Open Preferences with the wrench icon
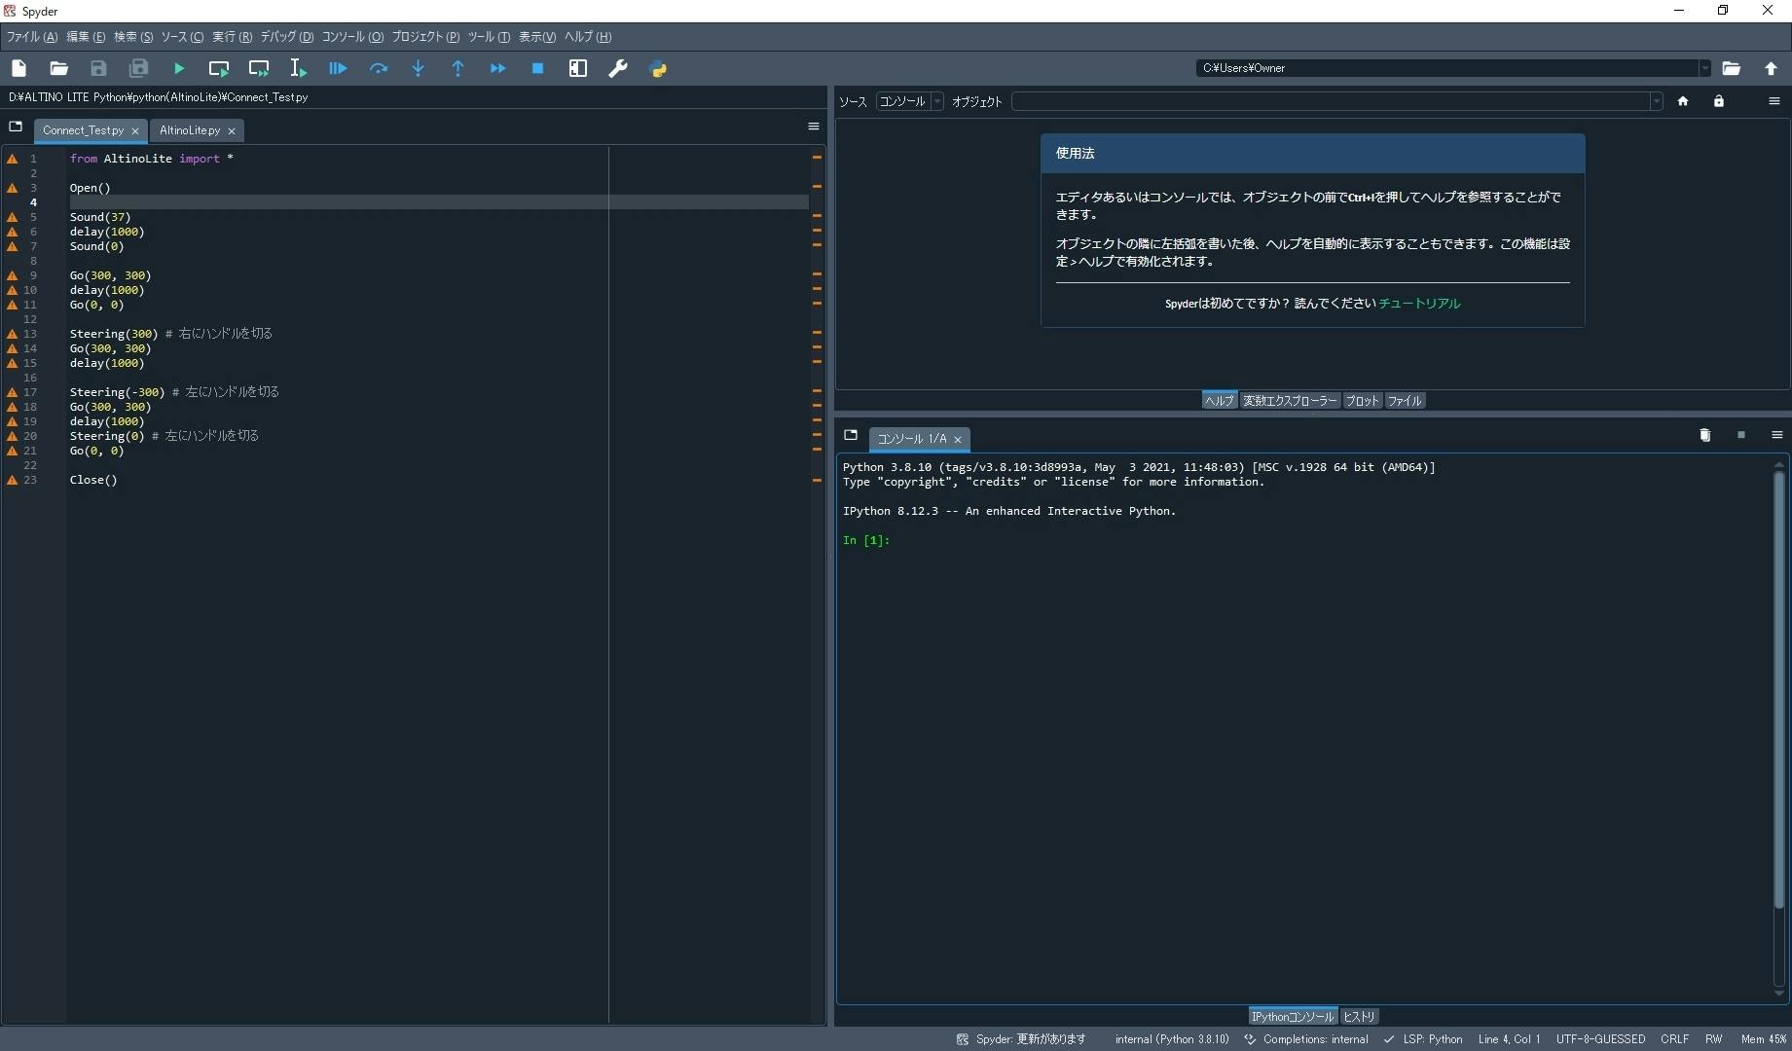This screenshot has width=1792, height=1051. pyautogui.click(x=618, y=68)
